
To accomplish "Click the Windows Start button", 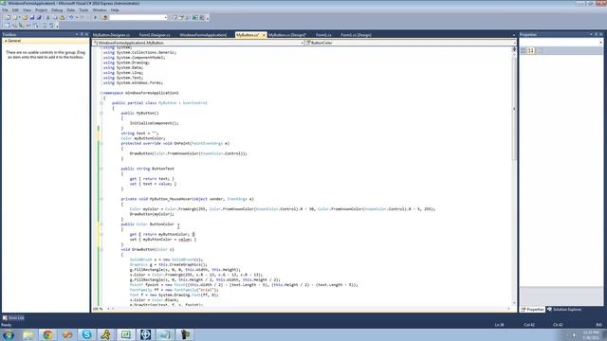I will click(x=9, y=334).
